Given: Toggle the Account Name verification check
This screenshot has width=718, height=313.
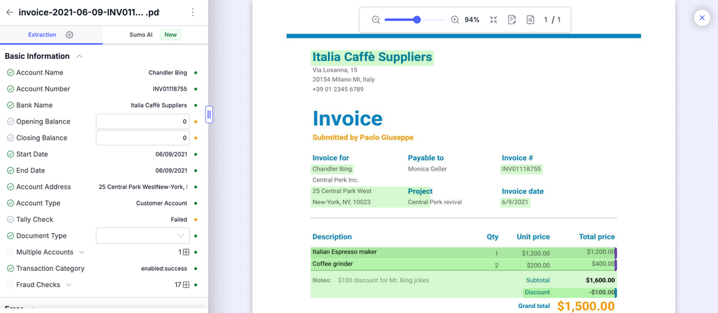Looking at the screenshot, I should coord(11,72).
